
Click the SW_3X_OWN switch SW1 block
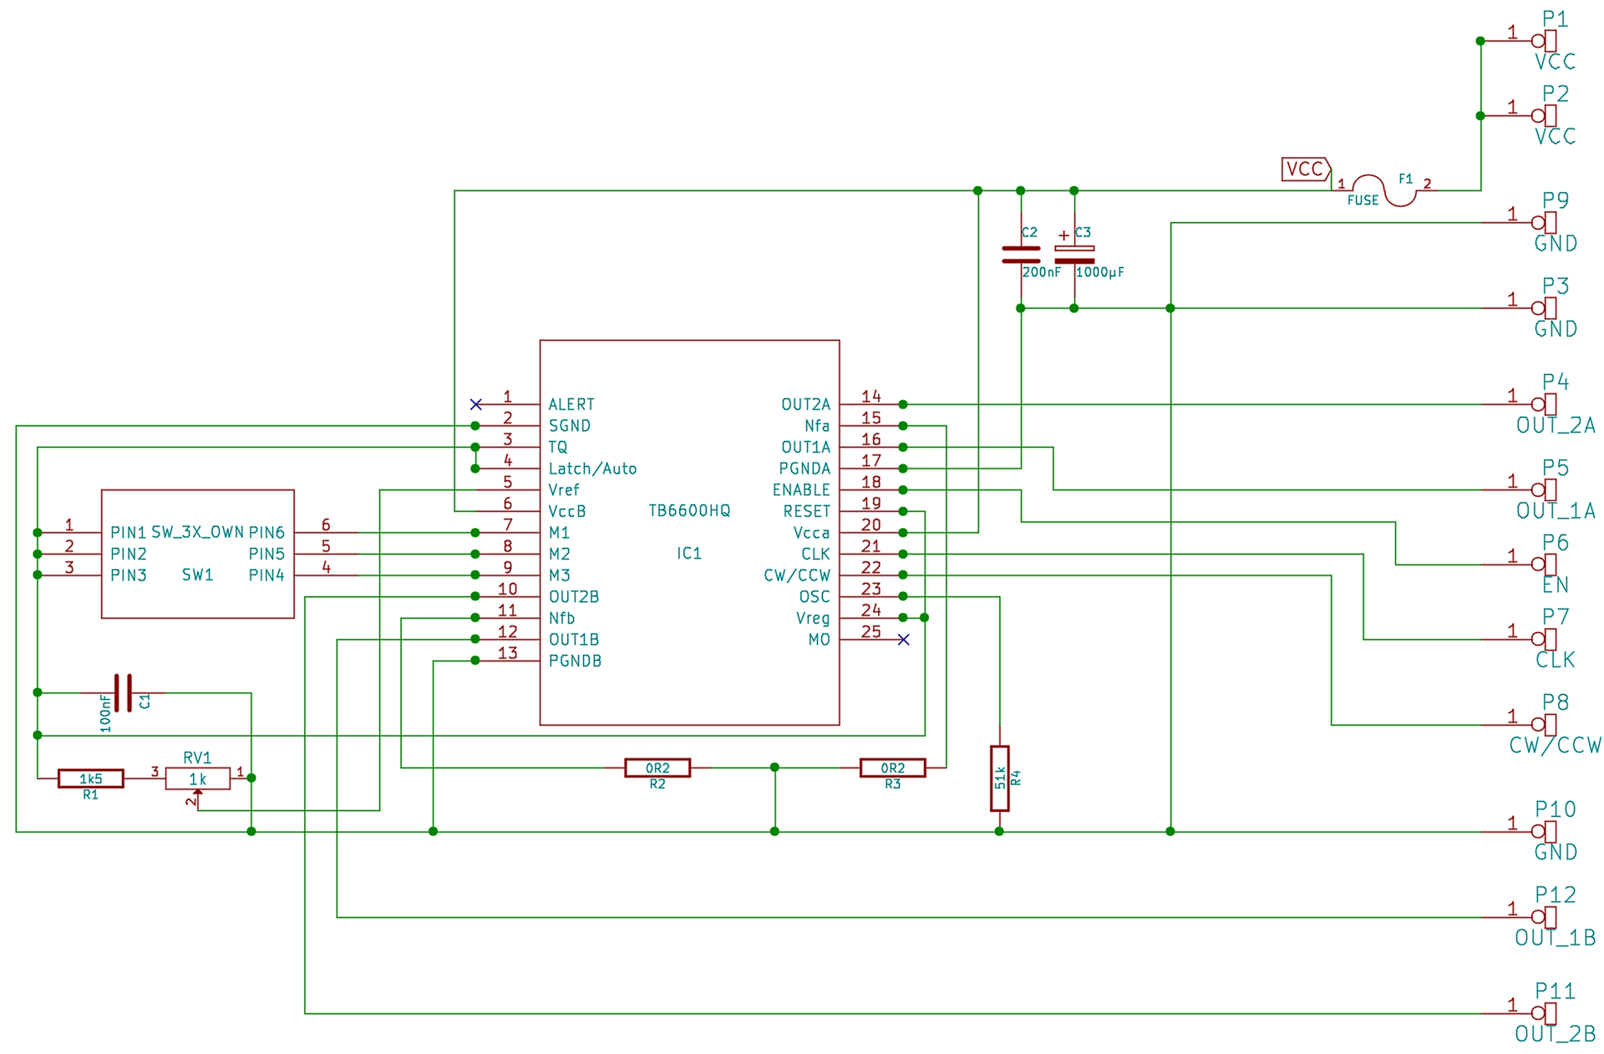[x=197, y=554]
